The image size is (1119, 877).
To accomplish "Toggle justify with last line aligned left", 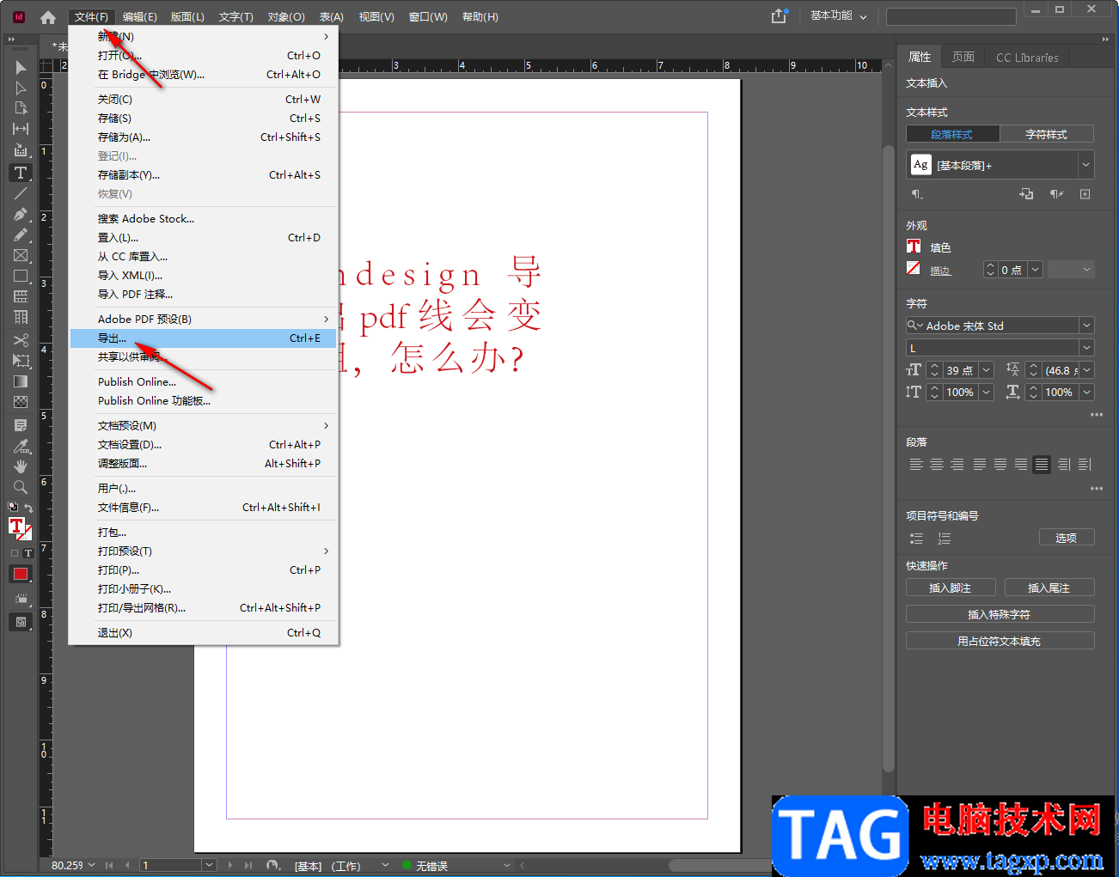I will [979, 465].
